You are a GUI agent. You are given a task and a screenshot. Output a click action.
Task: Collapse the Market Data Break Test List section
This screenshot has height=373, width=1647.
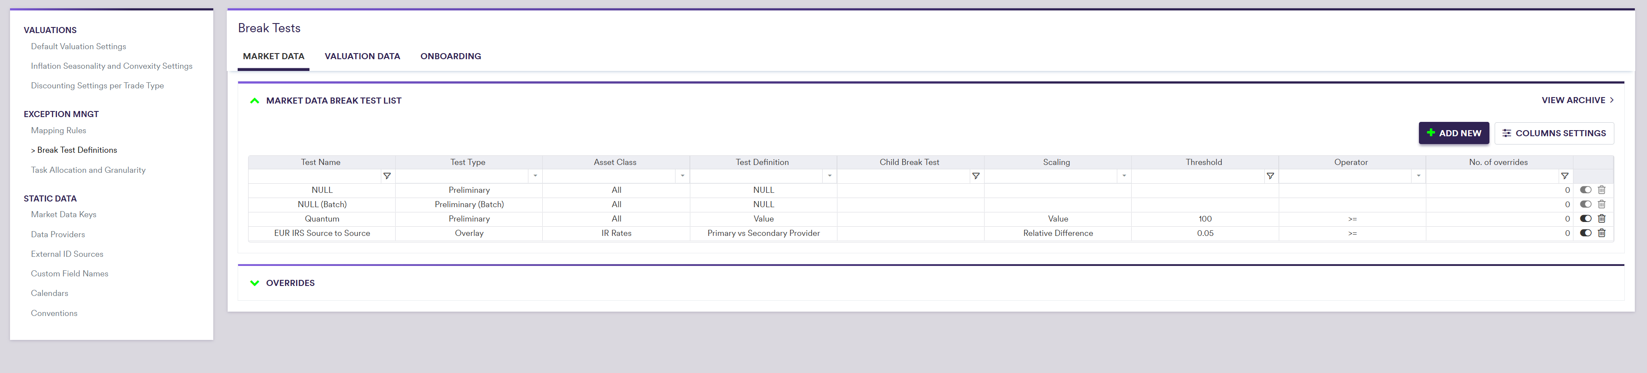pos(255,101)
